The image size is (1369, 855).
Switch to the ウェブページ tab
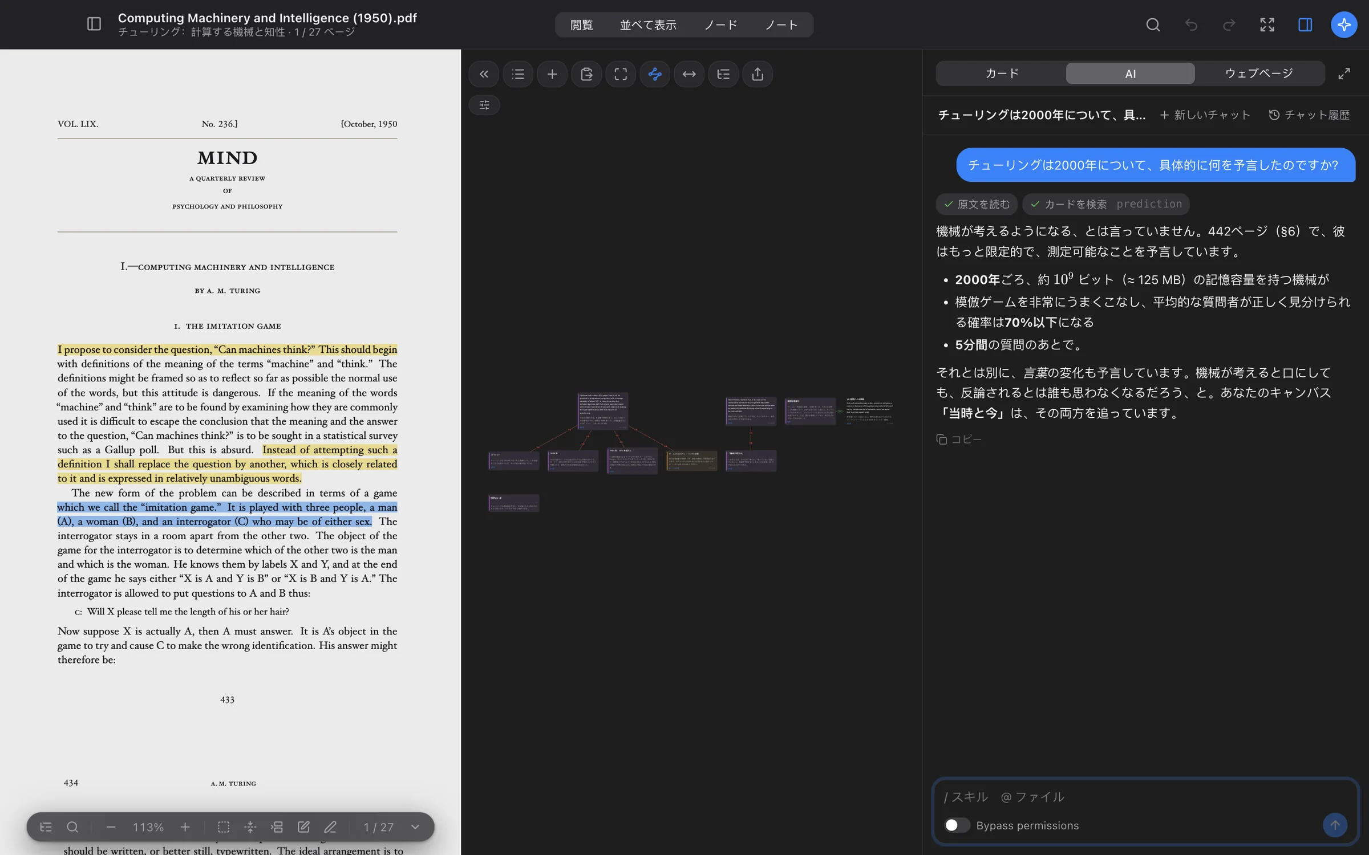point(1259,74)
